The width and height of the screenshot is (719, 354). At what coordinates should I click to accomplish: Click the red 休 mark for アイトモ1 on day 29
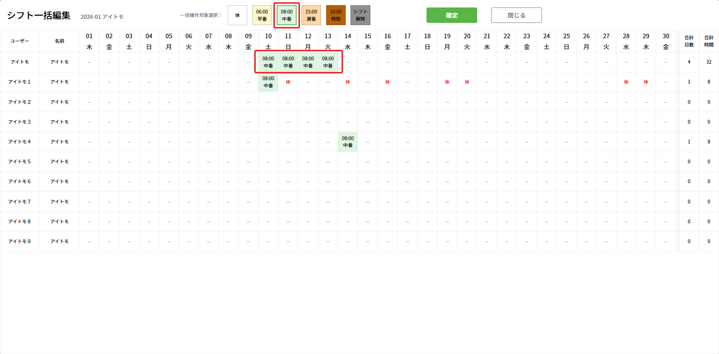pyautogui.click(x=646, y=82)
